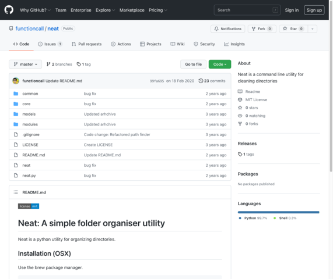Open the Why GitHub? menu
The image size is (333, 279).
pos(35,10)
